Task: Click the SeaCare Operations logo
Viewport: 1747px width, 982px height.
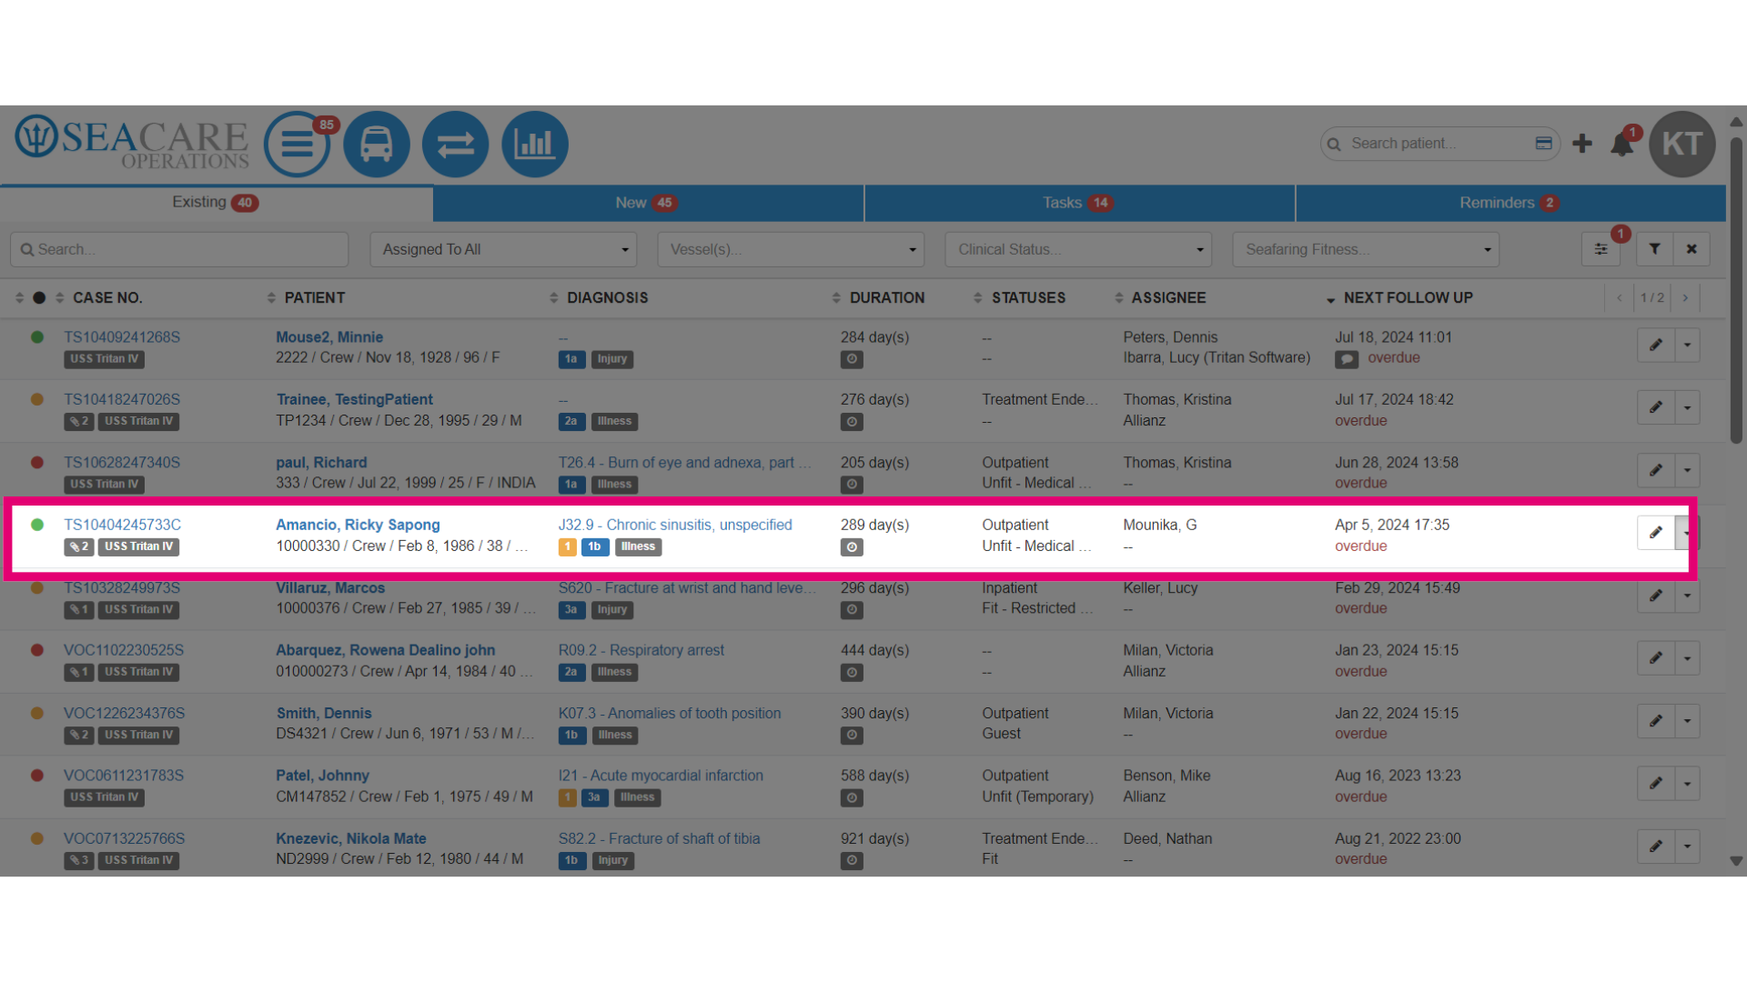Action: 132,143
